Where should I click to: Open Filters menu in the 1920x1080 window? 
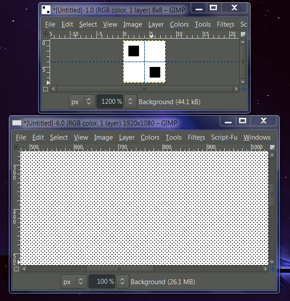[x=196, y=137]
